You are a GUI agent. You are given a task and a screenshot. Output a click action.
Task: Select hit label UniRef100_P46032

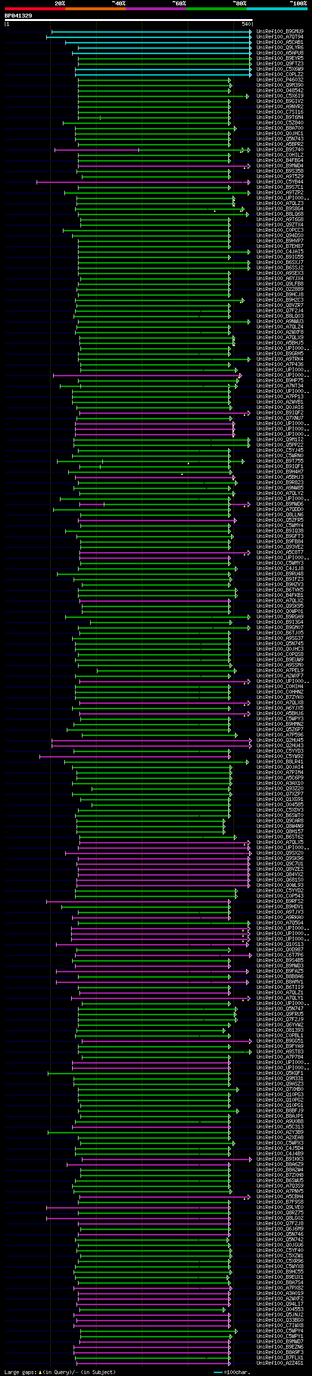280,80
